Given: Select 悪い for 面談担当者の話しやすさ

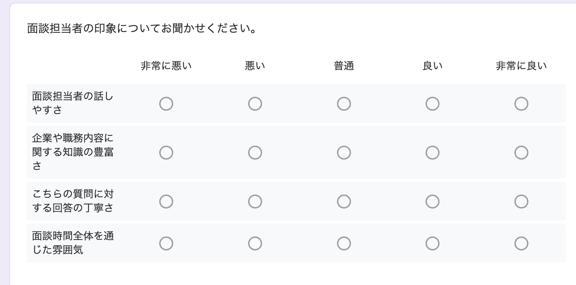Looking at the screenshot, I should pyautogui.click(x=255, y=104).
